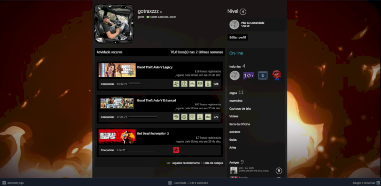Screen dimensions: 381x186
Task: Click the Vitin_do_Drift friend name
Action: [x=246, y=168]
